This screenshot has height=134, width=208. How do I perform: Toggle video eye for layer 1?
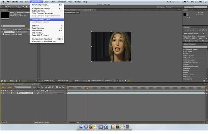tap(2, 93)
